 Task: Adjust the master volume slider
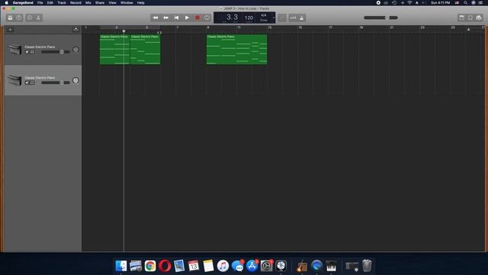click(x=381, y=18)
